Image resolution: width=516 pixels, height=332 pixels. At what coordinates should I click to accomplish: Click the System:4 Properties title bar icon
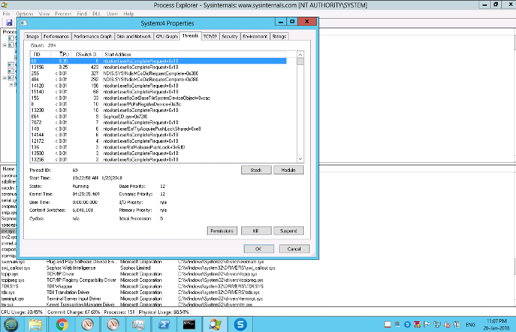pyautogui.click(x=24, y=23)
